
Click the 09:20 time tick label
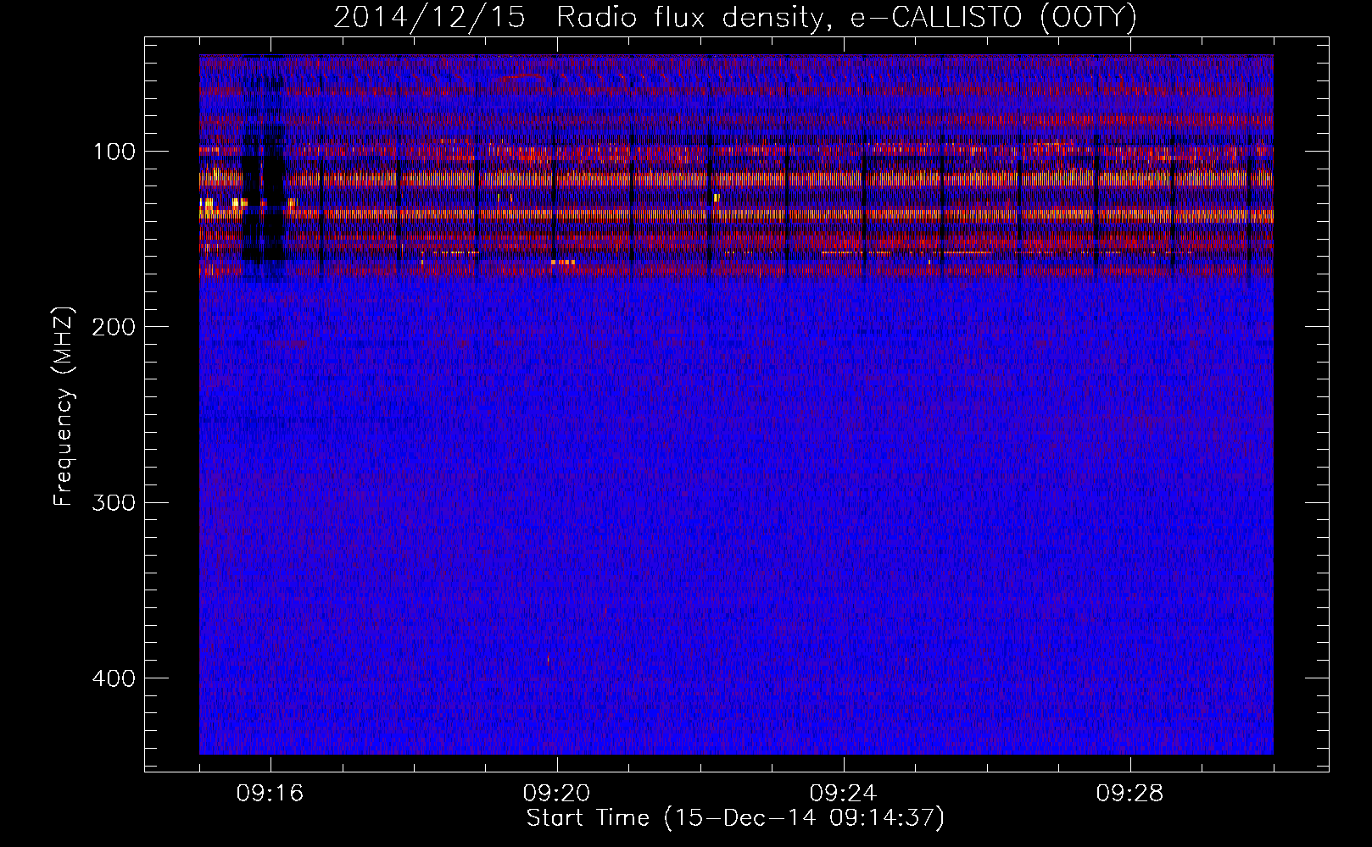(557, 794)
